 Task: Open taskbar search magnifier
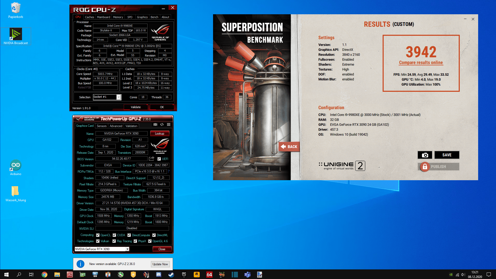pyautogui.click(x=19, y=274)
